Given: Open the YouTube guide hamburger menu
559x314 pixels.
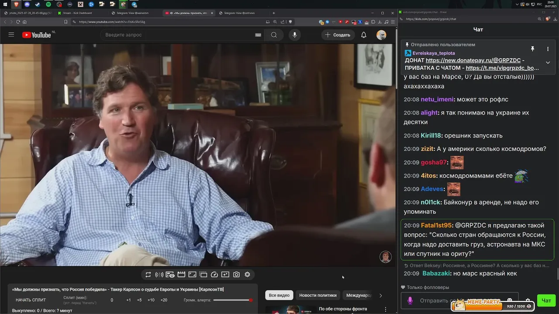Looking at the screenshot, I should tap(11, 35).
